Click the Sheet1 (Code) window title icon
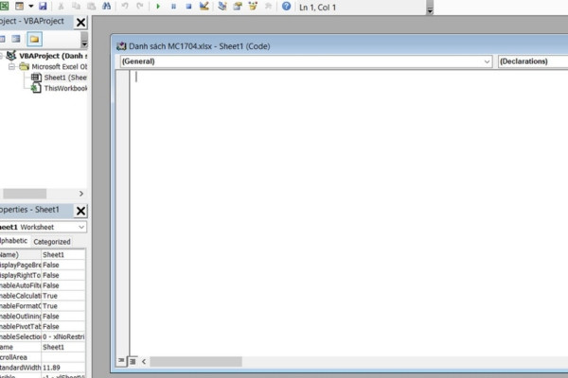Screen dimensions: 568x378 121,46
